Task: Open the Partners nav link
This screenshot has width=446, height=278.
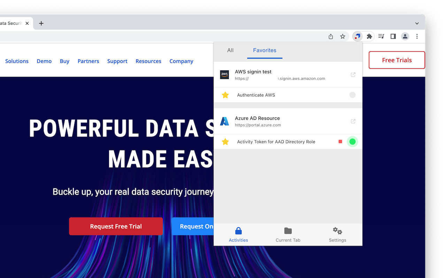Action: point(88,61)
